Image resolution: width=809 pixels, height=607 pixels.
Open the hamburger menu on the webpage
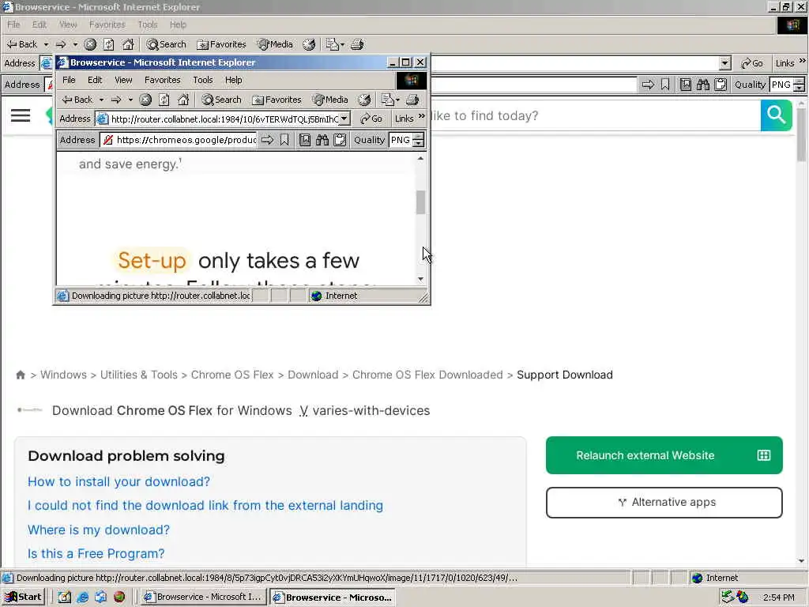point(21,115)
